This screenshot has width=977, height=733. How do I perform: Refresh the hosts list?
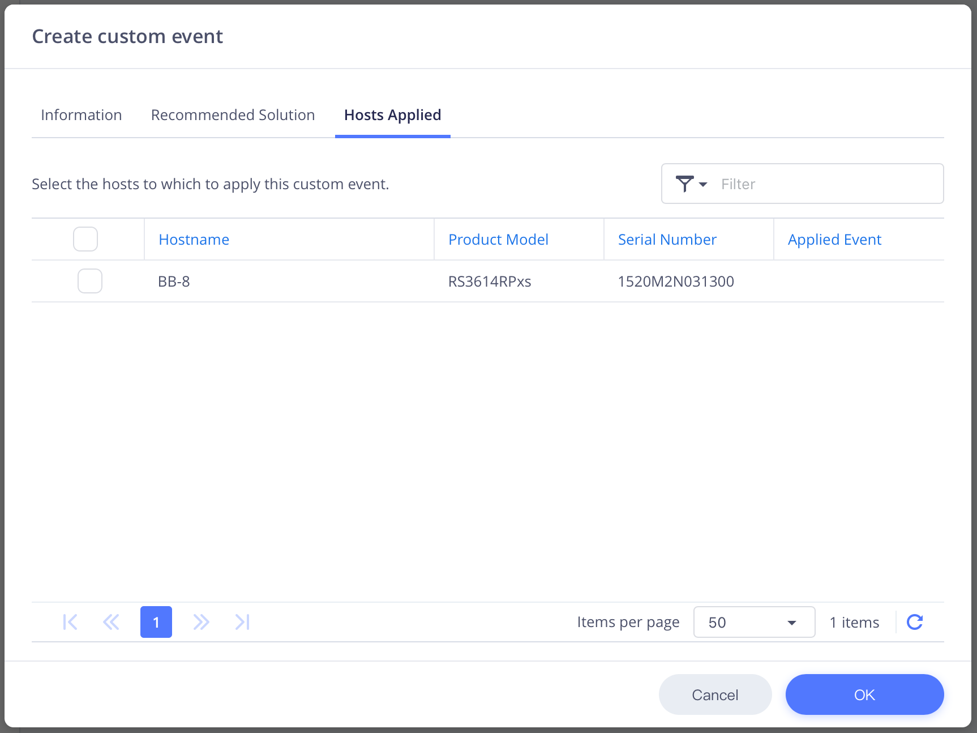point(915,622)
